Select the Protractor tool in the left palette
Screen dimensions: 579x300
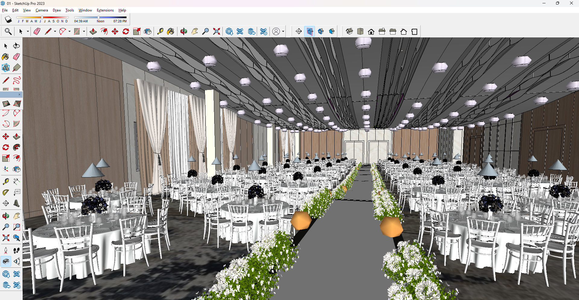(x=6, y=192)
